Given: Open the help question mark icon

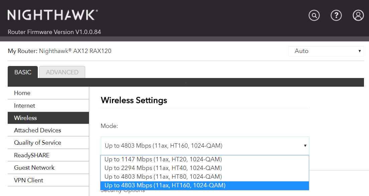Looking at the screenshot, I should pyautogui.click(x=336, y=15).
